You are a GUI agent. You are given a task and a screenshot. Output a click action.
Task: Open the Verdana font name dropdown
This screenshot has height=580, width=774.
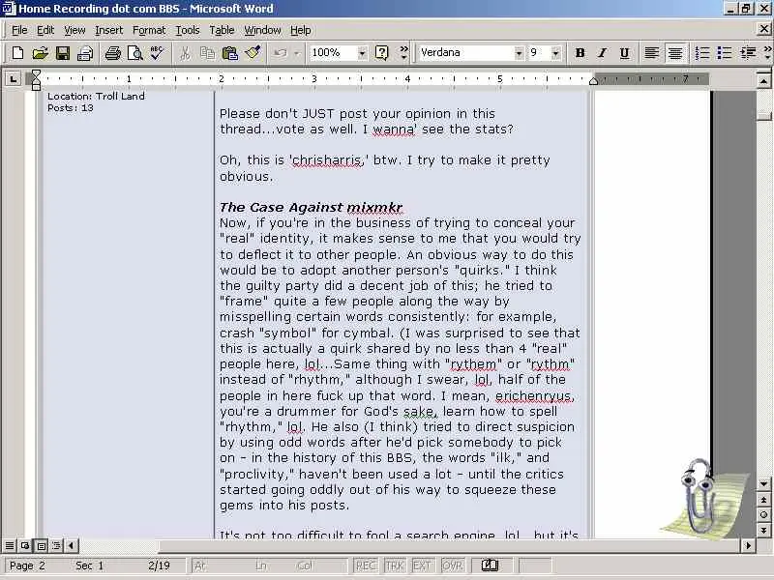pyautogui.click(x=519, y=53)
